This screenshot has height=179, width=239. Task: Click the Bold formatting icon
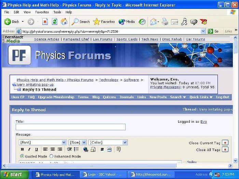pos(22,149)
